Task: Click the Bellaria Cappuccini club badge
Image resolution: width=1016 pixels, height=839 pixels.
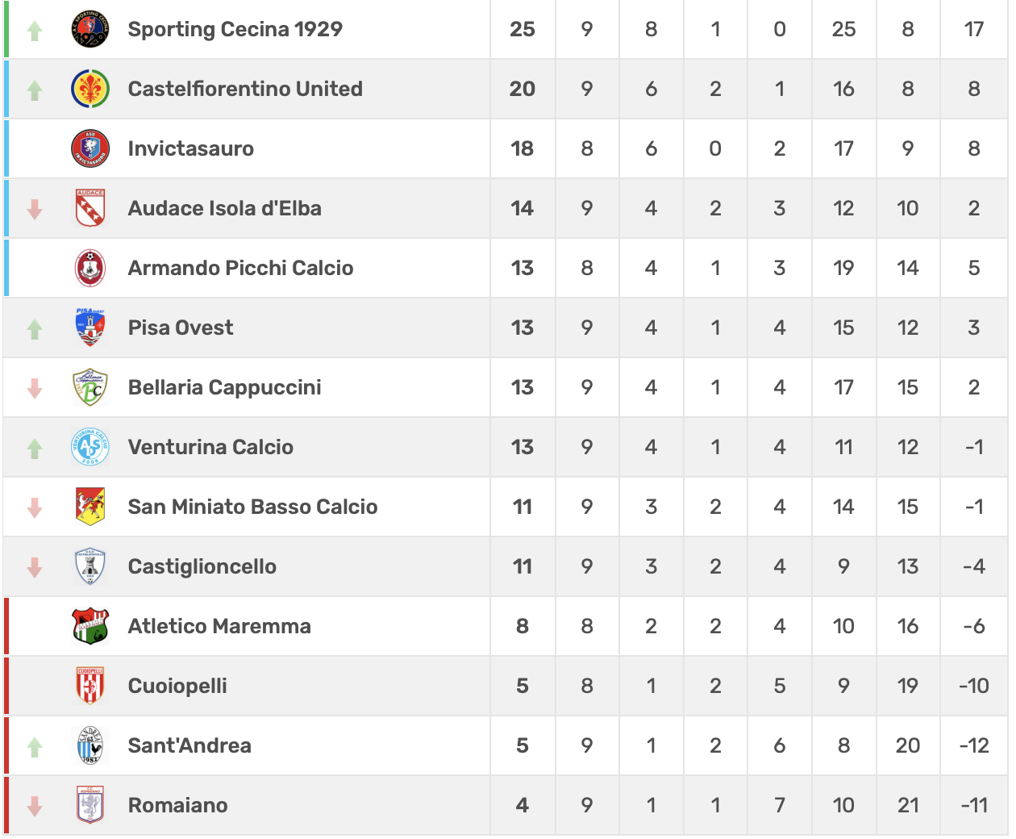Action: click(90, 388)
